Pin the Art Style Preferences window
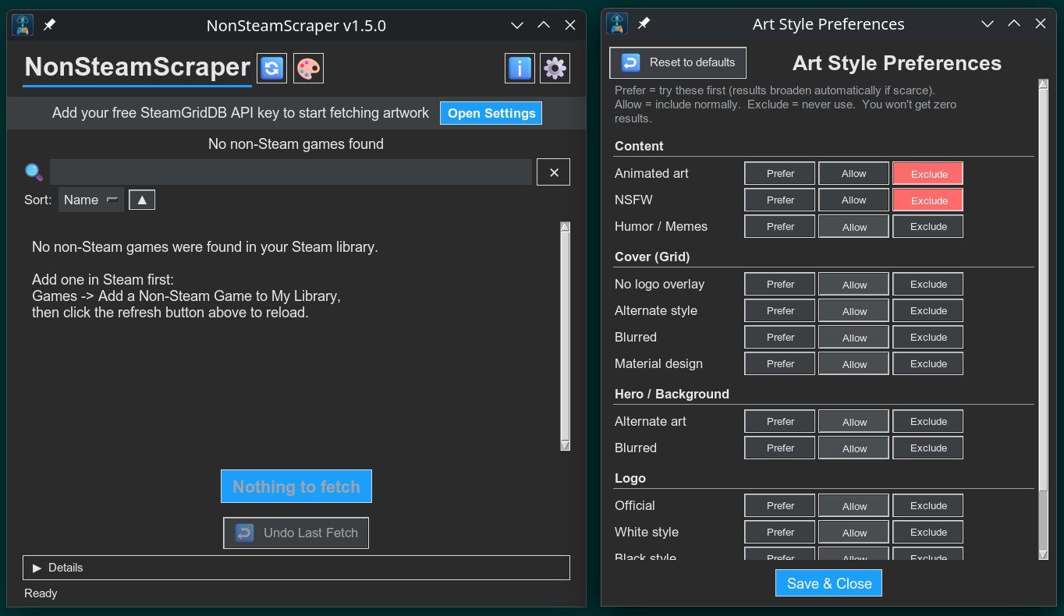 click(644, 23)
